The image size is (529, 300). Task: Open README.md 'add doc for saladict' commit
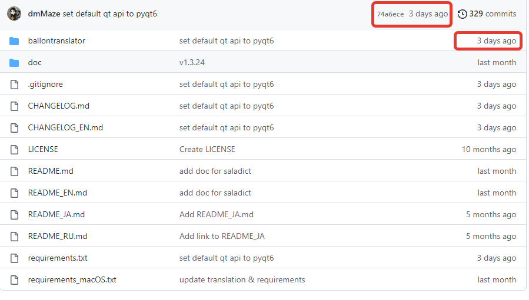(x=215, y=171)
